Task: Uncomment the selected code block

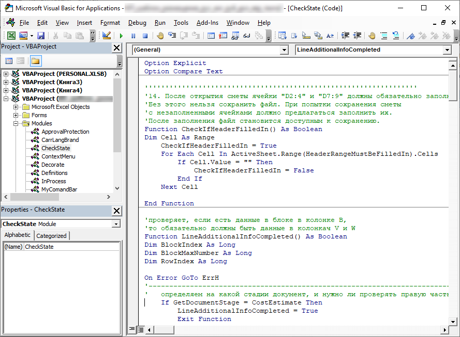Action: tap(396, 36)
